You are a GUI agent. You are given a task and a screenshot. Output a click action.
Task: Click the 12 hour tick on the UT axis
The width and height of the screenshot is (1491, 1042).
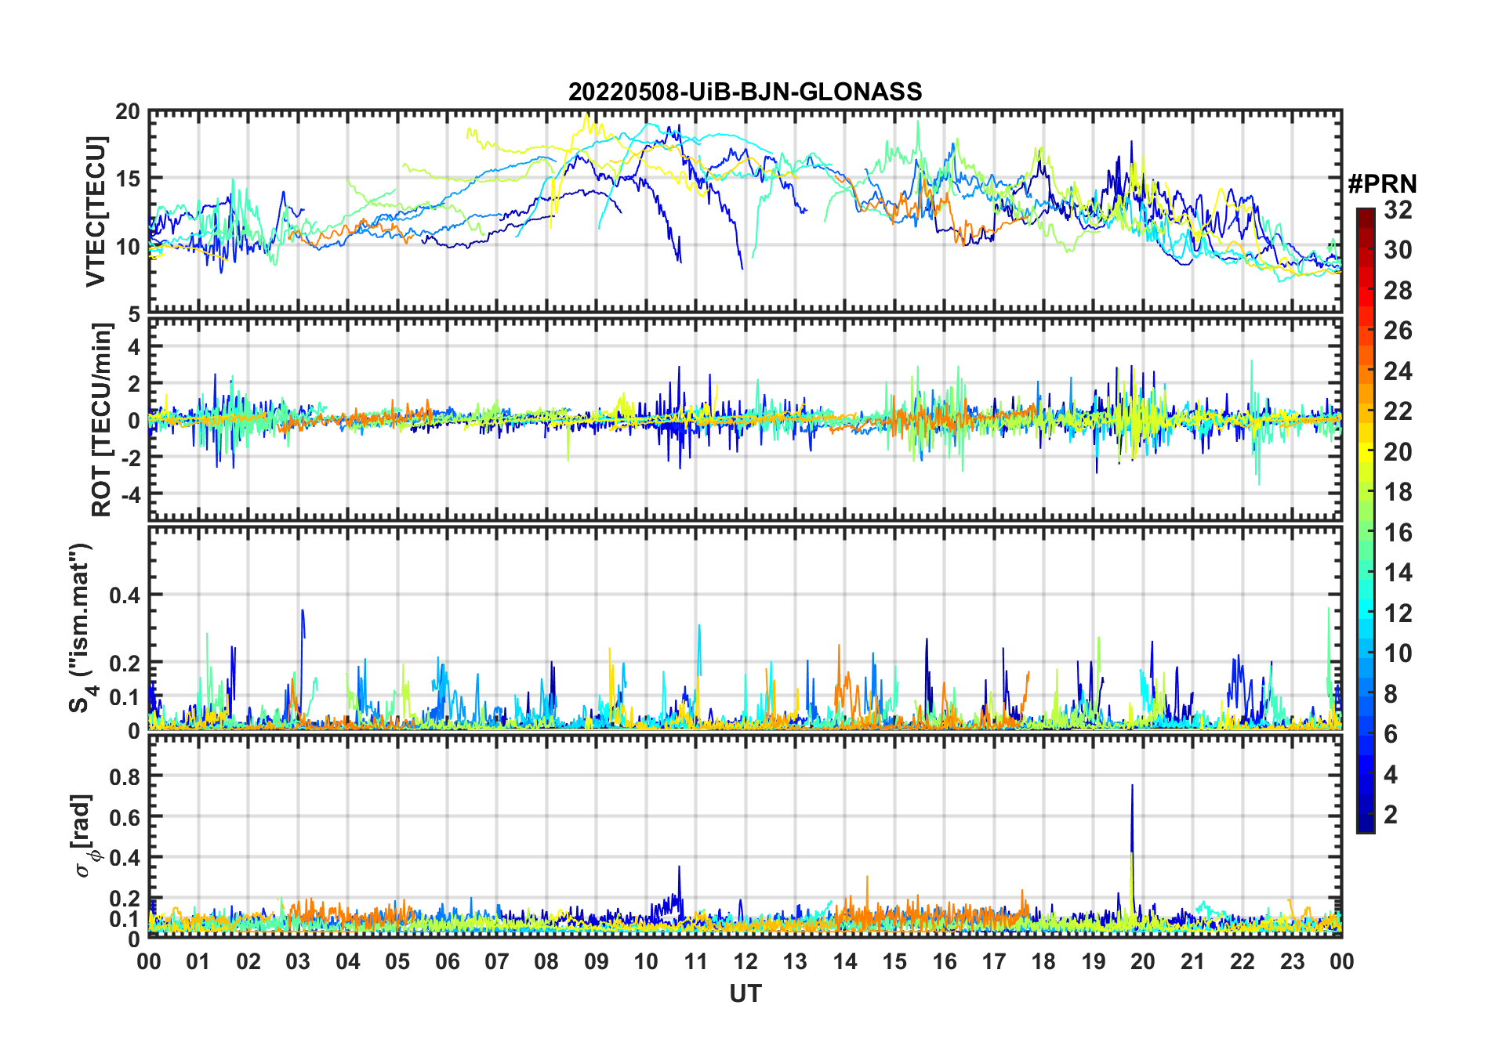[x=745, y=961]
